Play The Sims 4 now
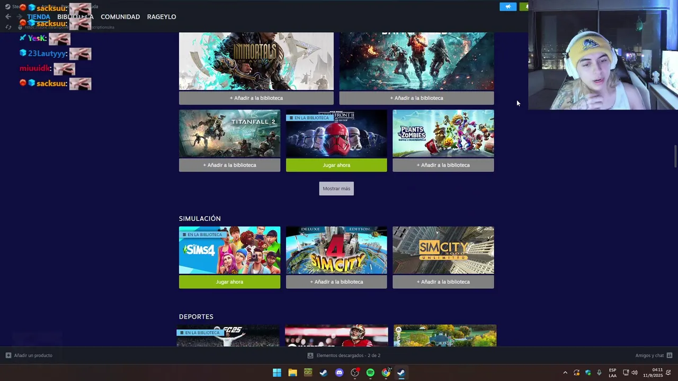The height and width of the screenshot is (381, 678). click(x=229, y=282)
